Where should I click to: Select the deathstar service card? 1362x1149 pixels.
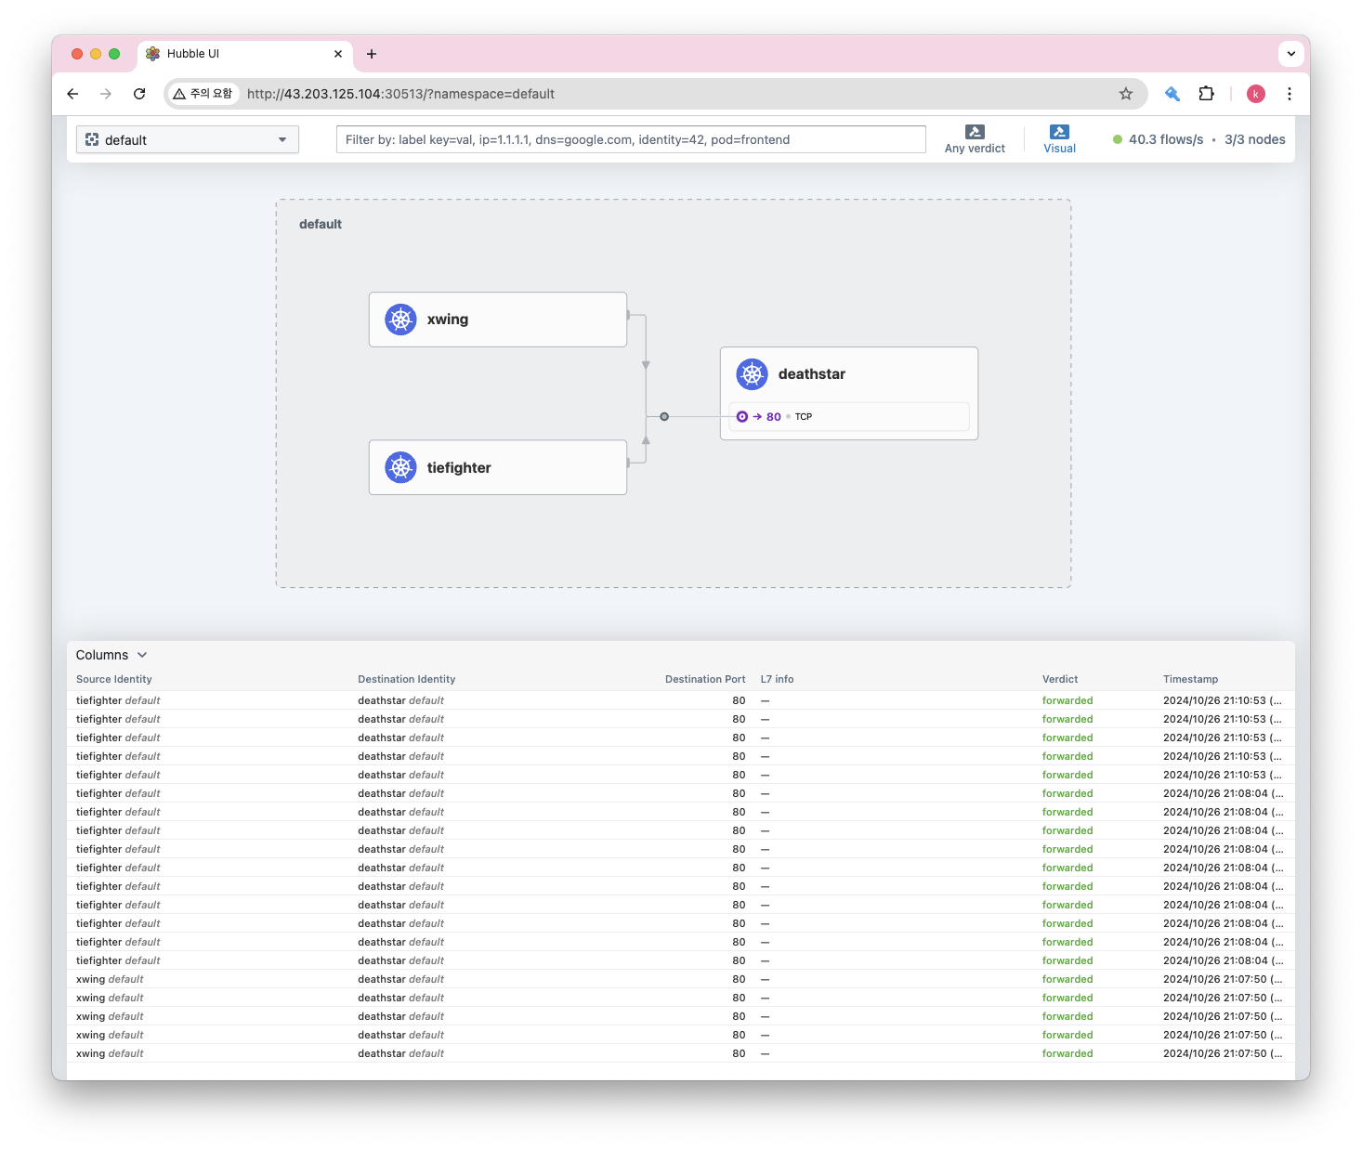pyautogui.click(x=849, y=393)
